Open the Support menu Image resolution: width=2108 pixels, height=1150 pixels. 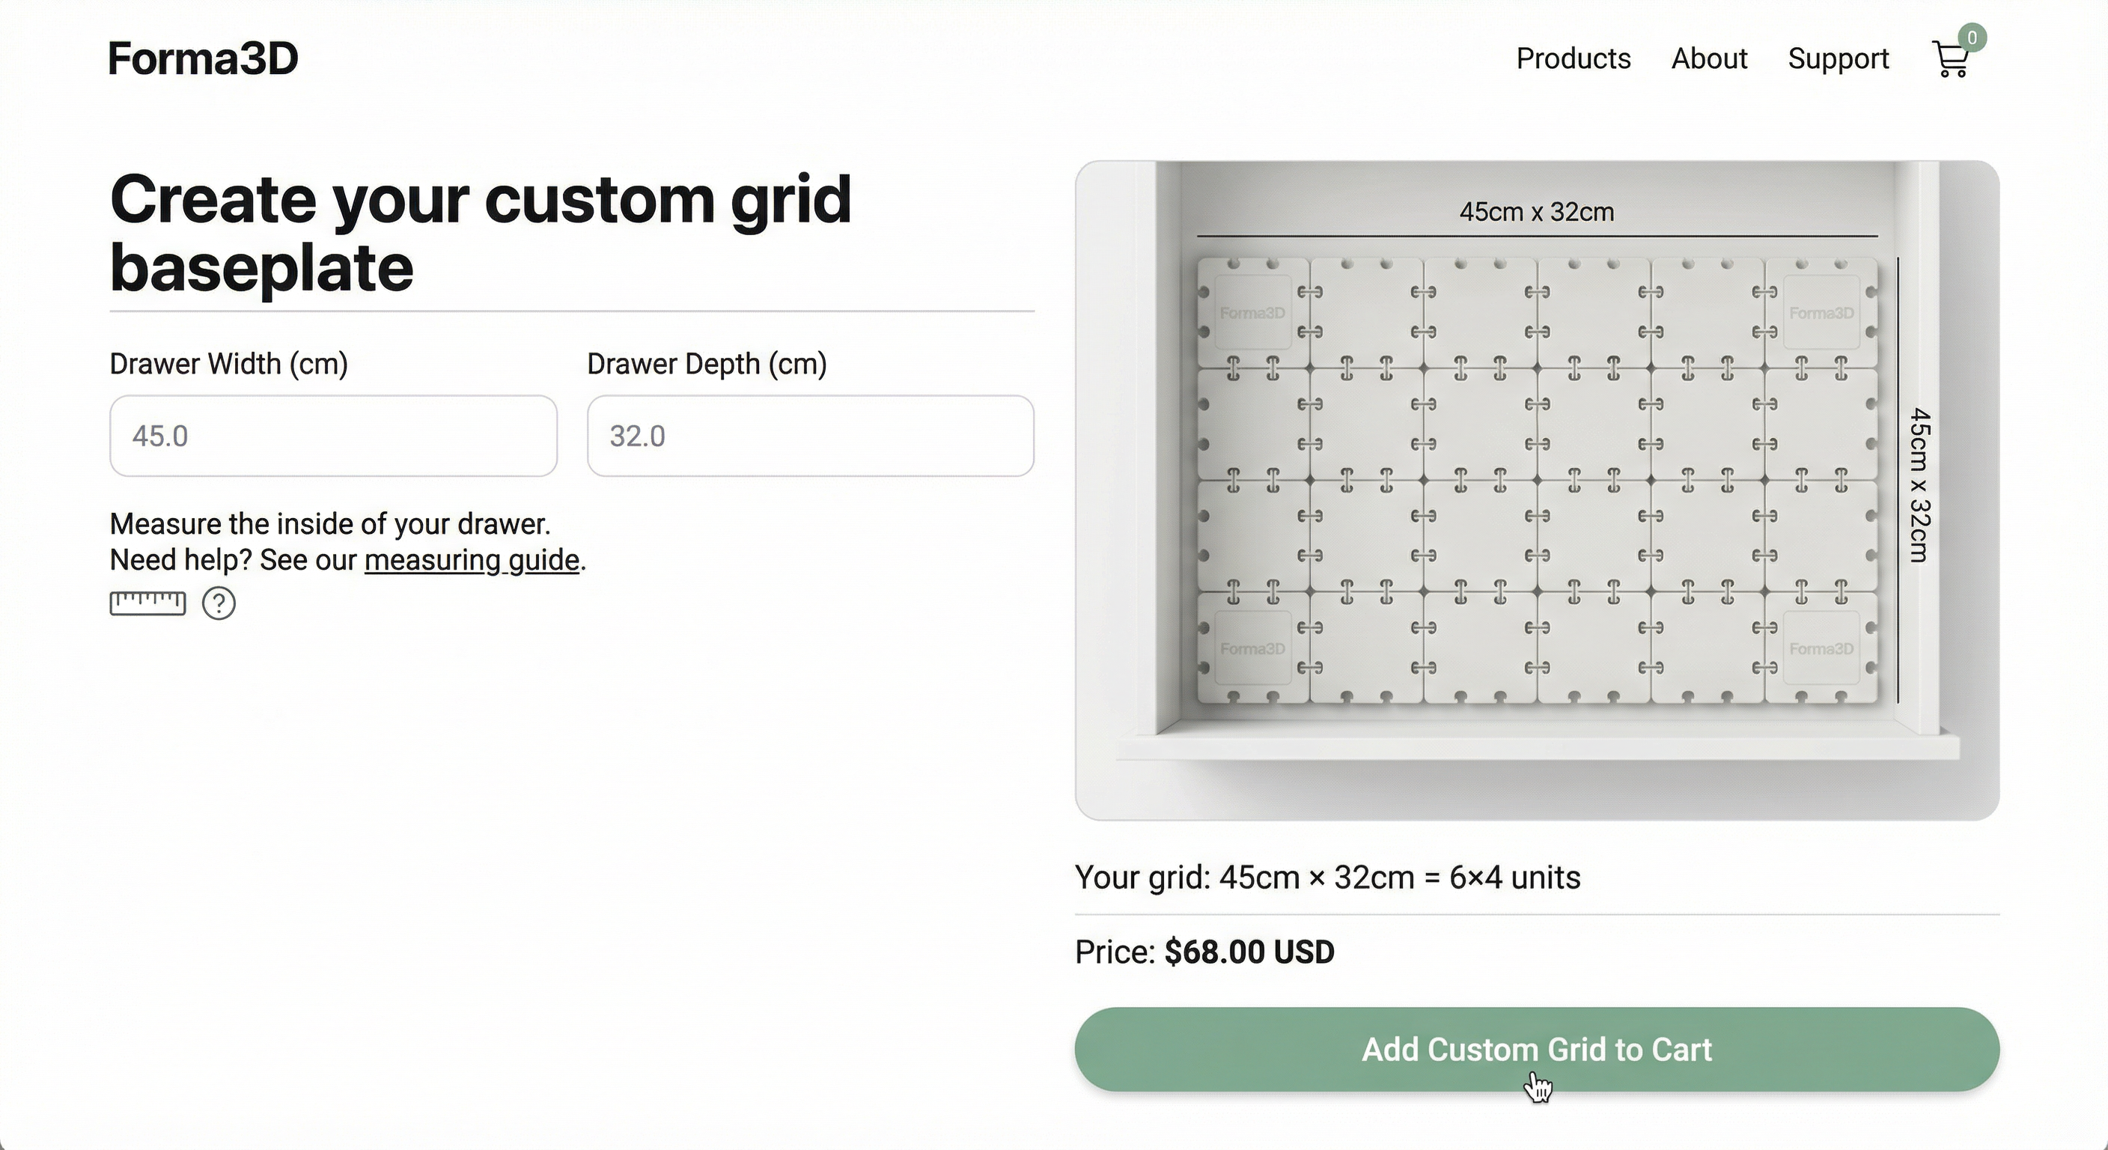[x=1839, y=58]
